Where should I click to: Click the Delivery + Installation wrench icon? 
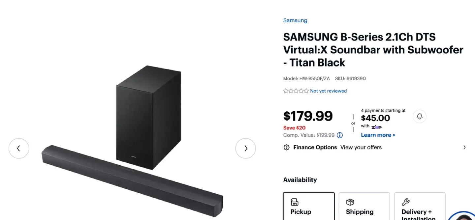[x=405, y=202]
